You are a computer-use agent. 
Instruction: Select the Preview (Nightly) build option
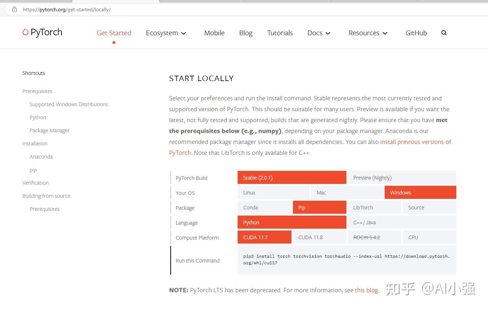coord(402,178)
